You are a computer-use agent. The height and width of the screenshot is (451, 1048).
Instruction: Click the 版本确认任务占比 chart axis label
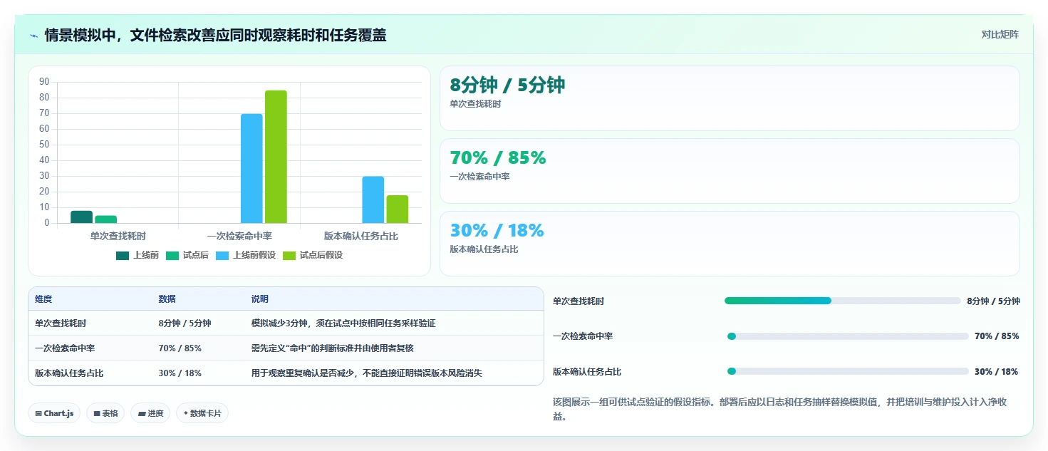361,236
